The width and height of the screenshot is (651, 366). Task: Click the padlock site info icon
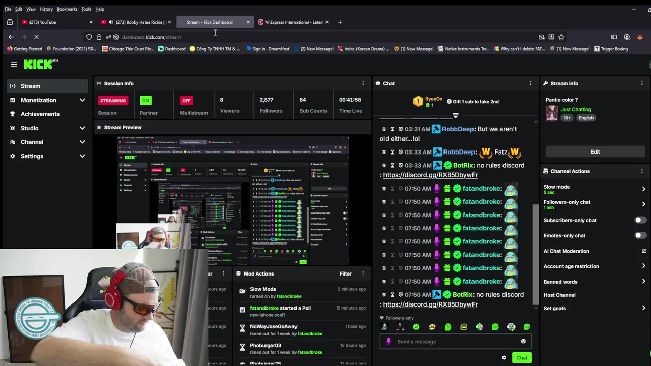pyautogui.click(x=99, y=37)
